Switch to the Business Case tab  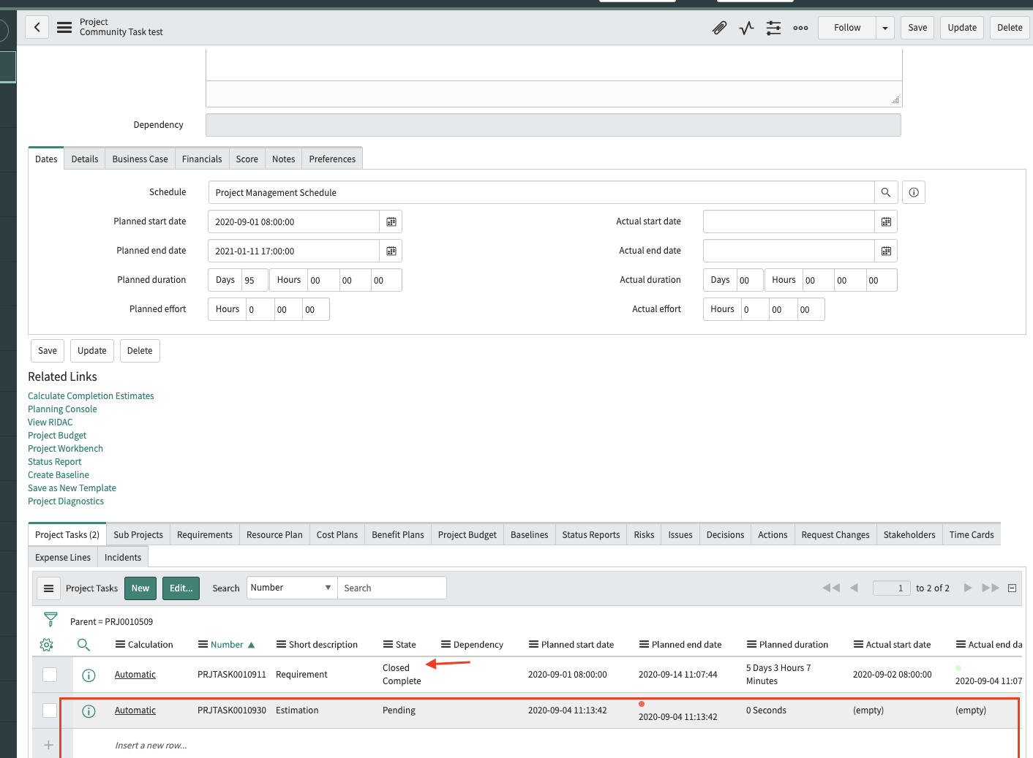point(140,159)
